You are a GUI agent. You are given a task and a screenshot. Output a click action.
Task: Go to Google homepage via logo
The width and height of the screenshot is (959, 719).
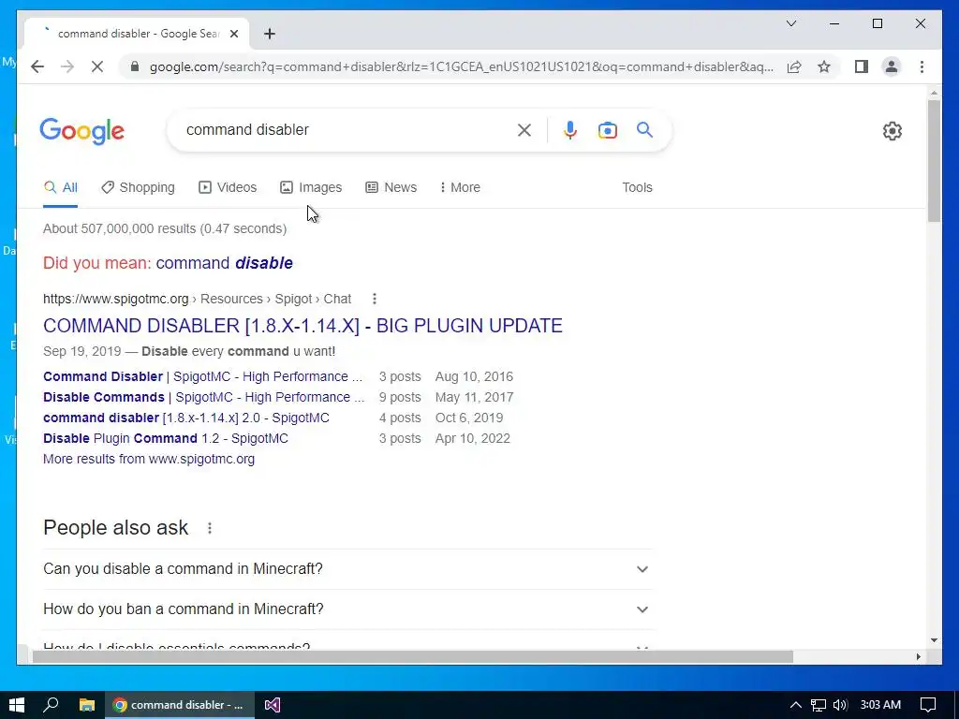click(x=82, y=131)
